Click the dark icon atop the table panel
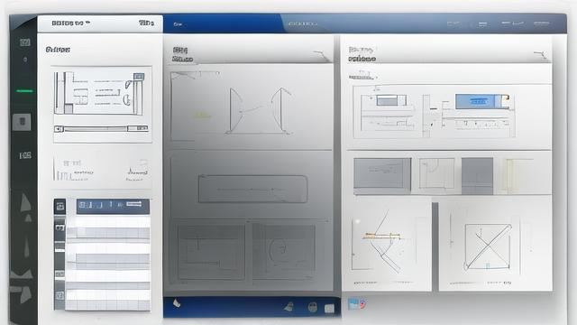The image size is (577, 325). click(60, 207)
